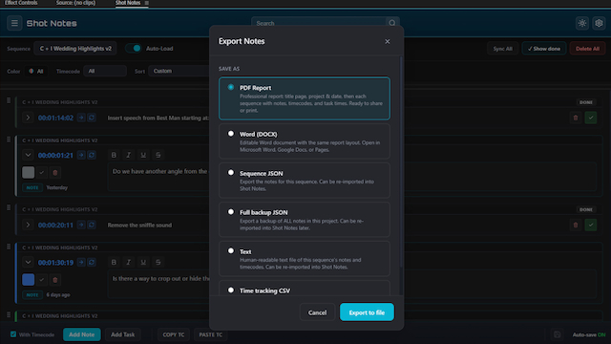Screen dimensions: 611x344
Task: Mark the 00:00:01:21 note done checkmark
Action: pos(42,172)
